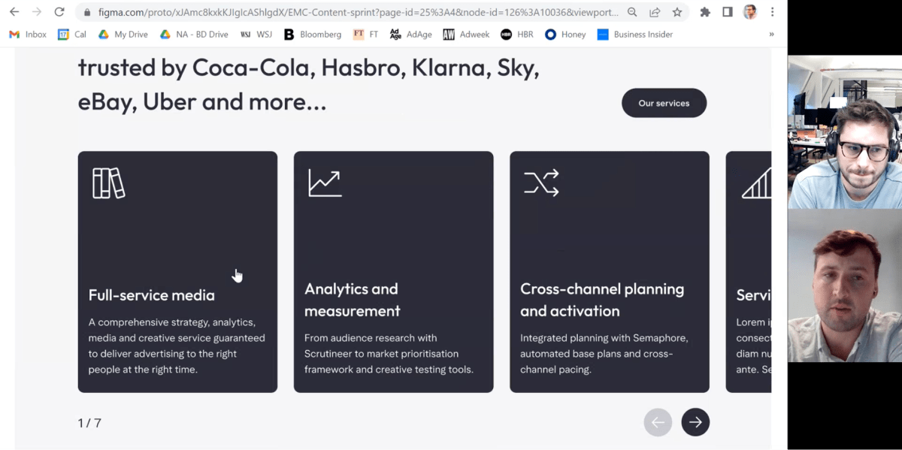
Task: Open Chrome three-dot menu
Action: click(772, 12)
